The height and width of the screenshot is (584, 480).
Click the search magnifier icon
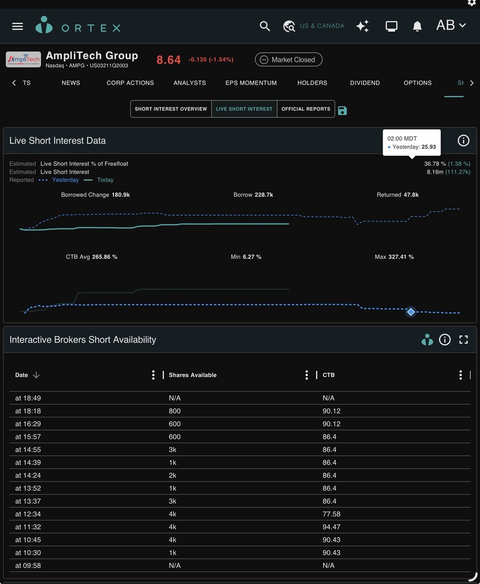coord(265,26)
